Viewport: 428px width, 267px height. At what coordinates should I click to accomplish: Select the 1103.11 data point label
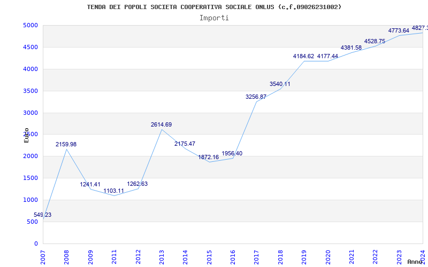coord(114,191)
